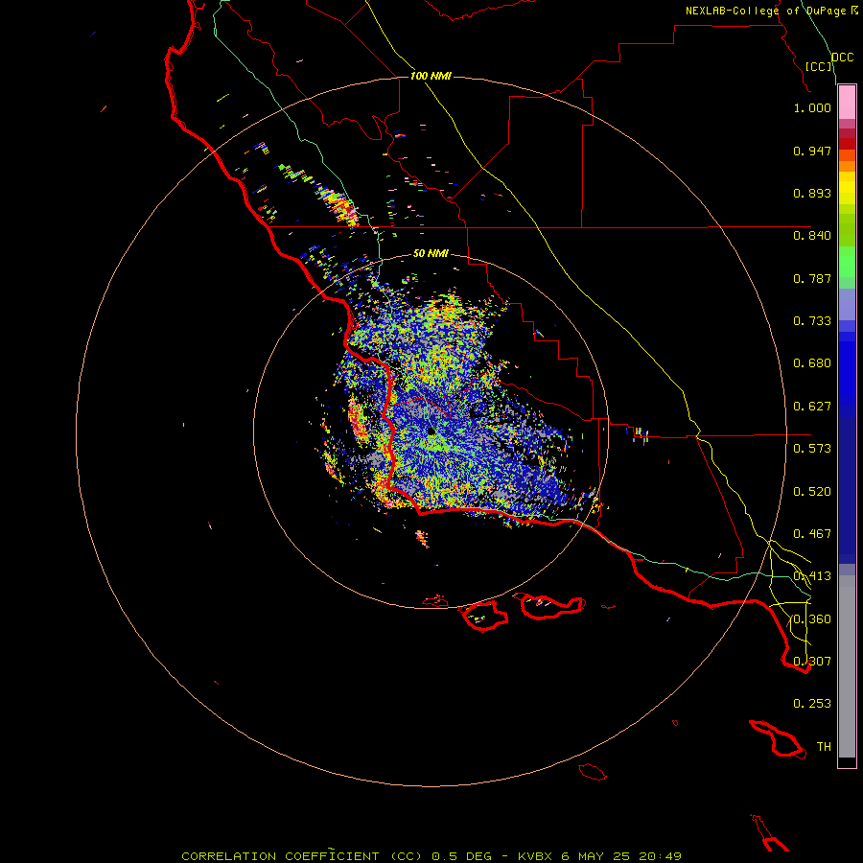The height and width of the screenshot is (863, 863).
Task: Select the 0.947 scale value
Action: 812,151
